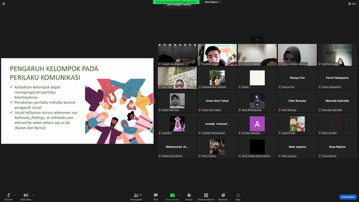Image resolution: width=359 pixels, height=202 pixels.
Task: Click muted mic icon on Lizandra's label
Action: pos(160,133)
